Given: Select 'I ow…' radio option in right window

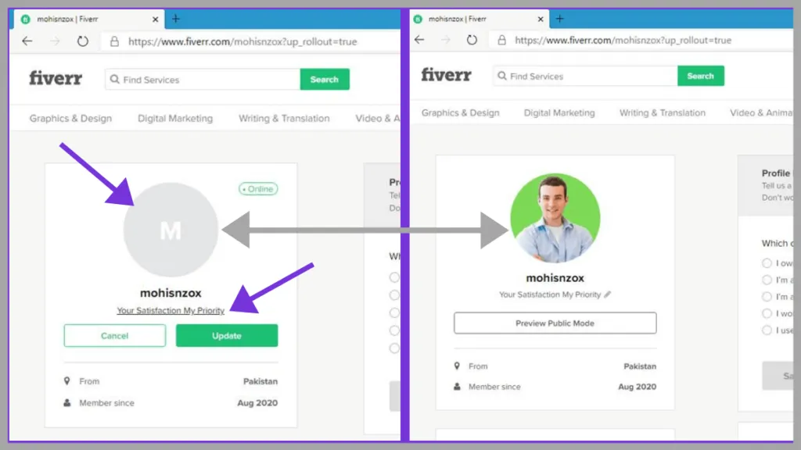Looking at the screenshot, I should [x=767, y=263].
